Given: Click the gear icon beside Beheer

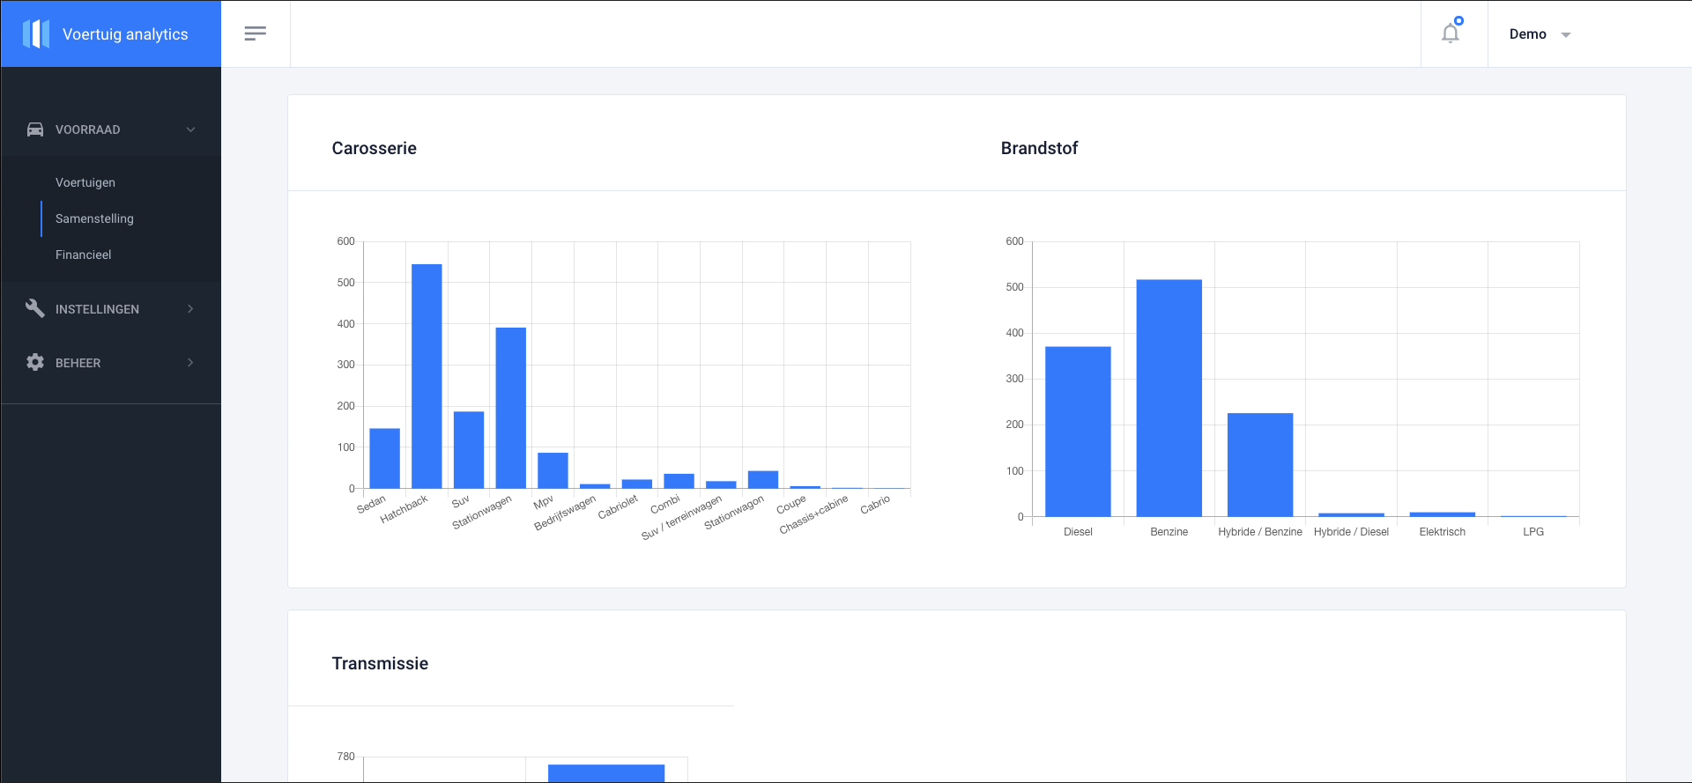Looking at the screenshot, I should 35,362.
